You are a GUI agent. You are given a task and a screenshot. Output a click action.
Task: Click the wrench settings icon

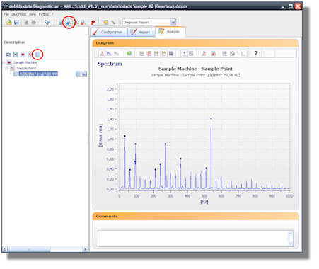pos(113,23)
